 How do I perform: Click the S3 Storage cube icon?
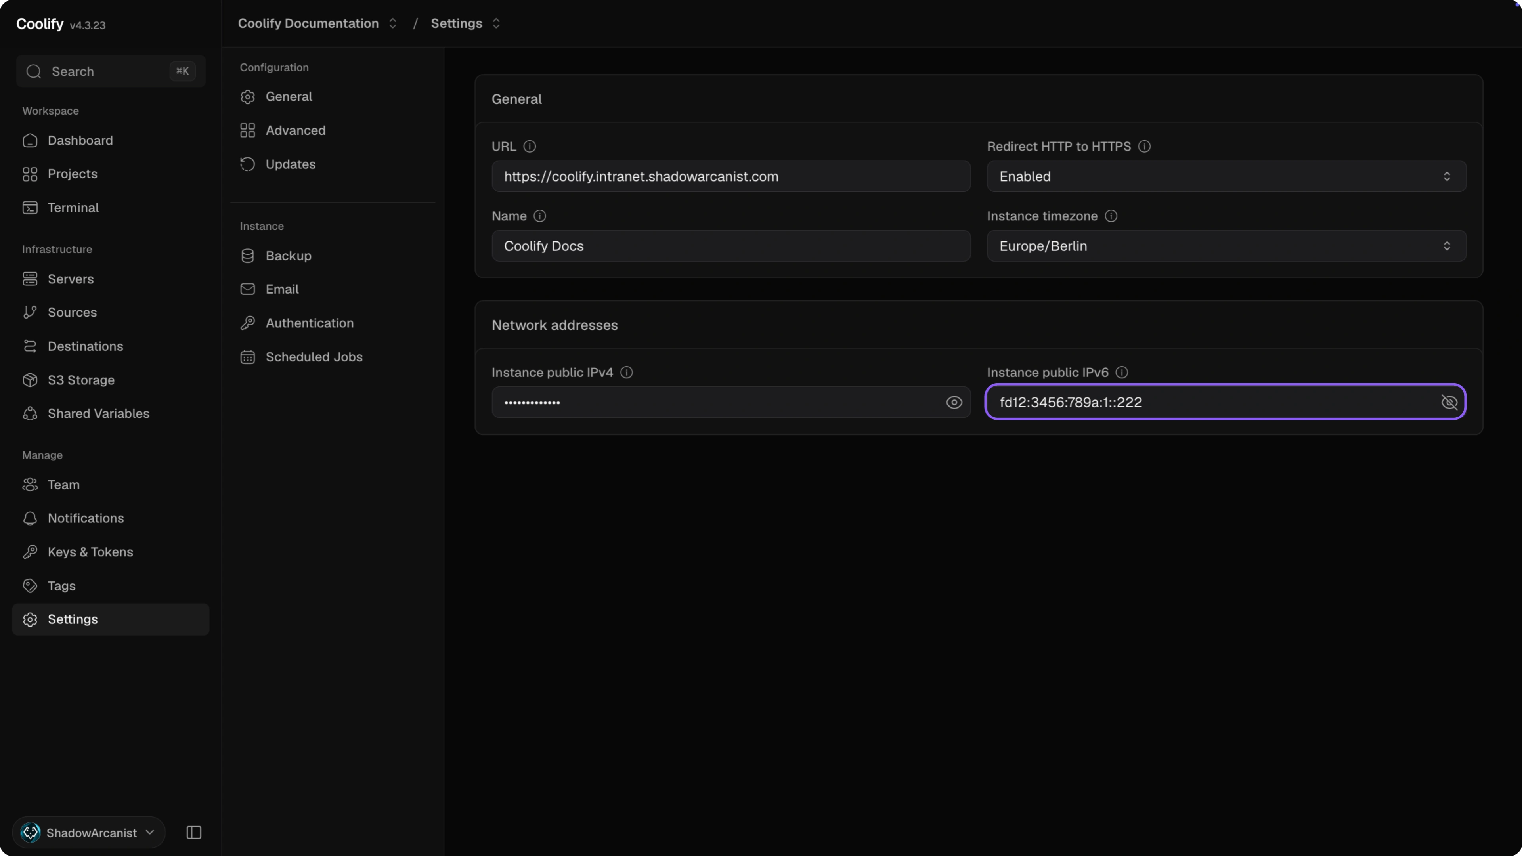30,380
